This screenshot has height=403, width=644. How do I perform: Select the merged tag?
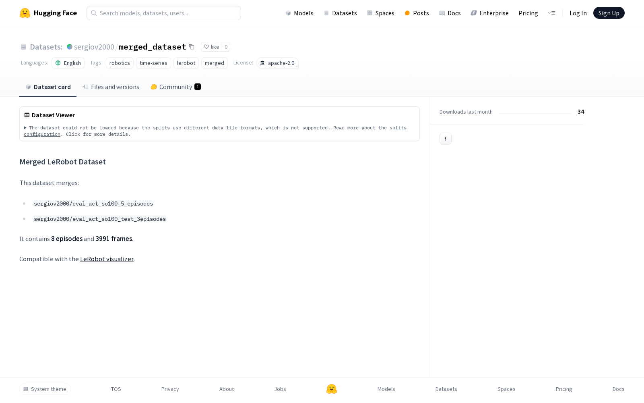[x=215, y=63]
